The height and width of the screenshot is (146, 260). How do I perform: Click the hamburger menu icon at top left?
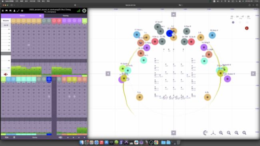pyautogui.click(x=3, y=11)
